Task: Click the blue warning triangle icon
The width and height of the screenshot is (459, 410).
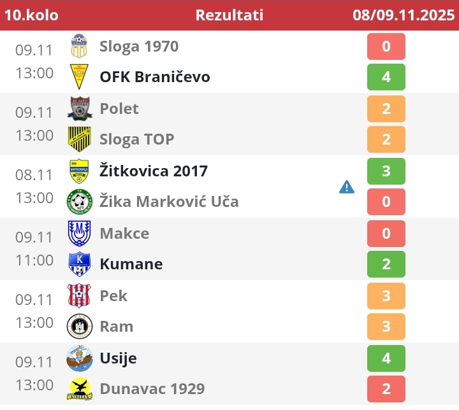Action: [346, 187]
